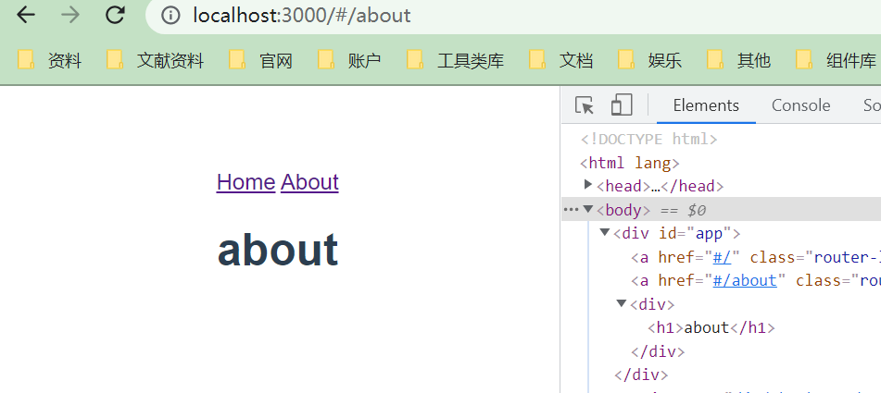Toggle the DevTools device toolbar icon
881x393 pixels.
click(x=622, y=104)
